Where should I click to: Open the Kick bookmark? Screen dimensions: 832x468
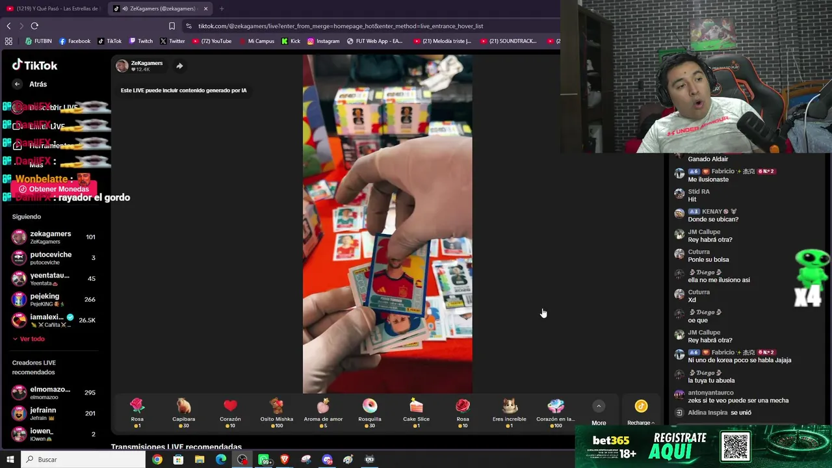291,41
